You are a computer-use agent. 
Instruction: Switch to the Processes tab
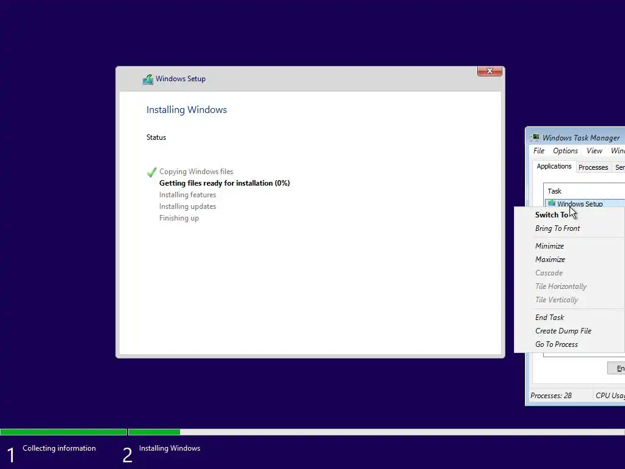click(593, 167)
